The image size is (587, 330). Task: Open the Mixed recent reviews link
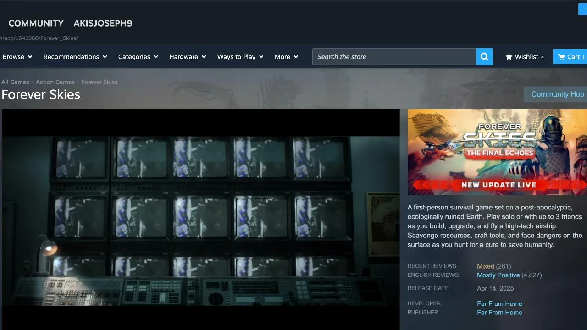[x=486, y=266]
